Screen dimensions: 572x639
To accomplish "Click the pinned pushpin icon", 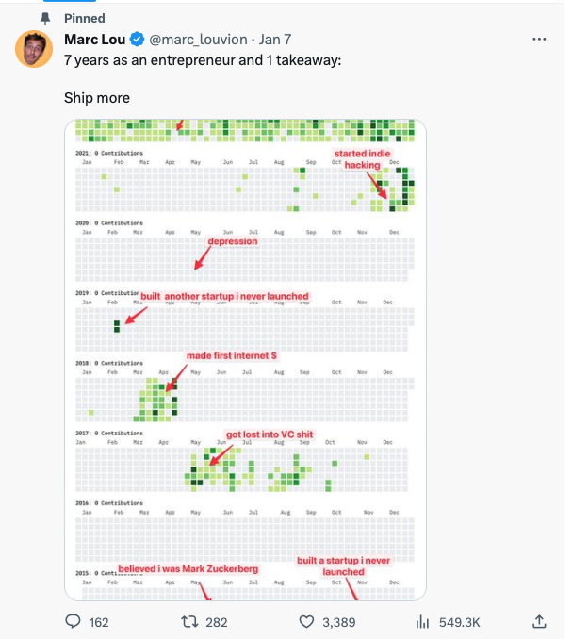I will click(x=45, y=18).
